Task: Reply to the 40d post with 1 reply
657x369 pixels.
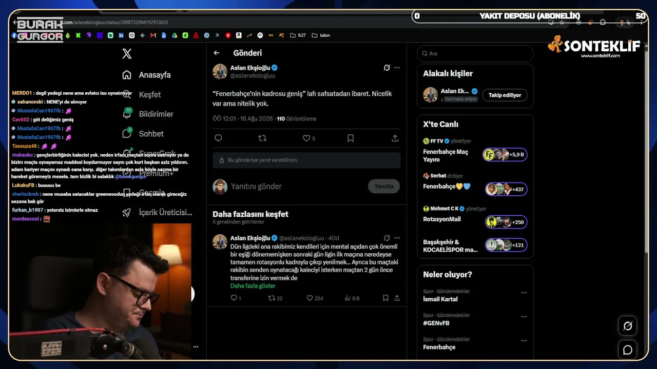Action: coord(236,298)
